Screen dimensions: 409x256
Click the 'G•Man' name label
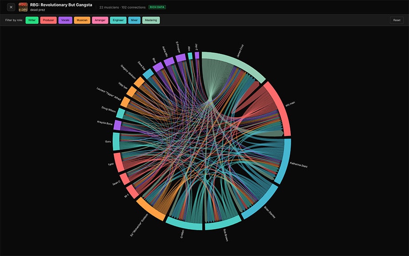pyautogui.click(x=182, y=234)
